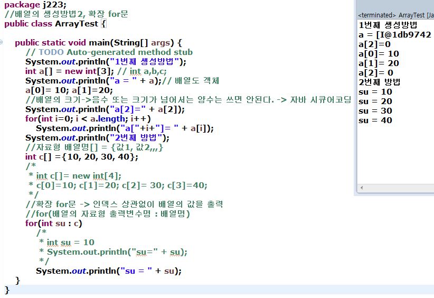This screenshot has height=298, width=434.
Task: Click the 'a[0]= 10; a[1]=20;' line
Action: point(69,90)
